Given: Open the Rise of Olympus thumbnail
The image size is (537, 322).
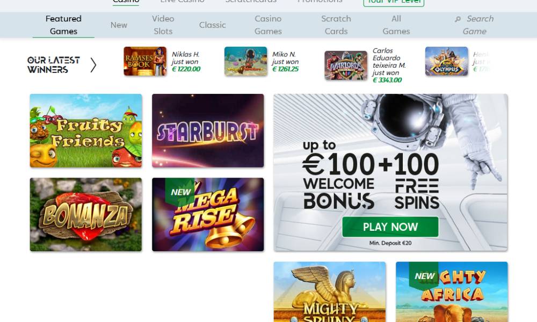Looking at the screenshot, I should tap(447, 61).
